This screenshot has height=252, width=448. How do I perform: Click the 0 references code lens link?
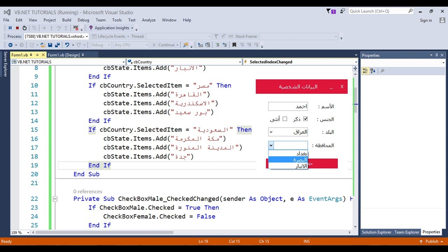tap(88, 191)
